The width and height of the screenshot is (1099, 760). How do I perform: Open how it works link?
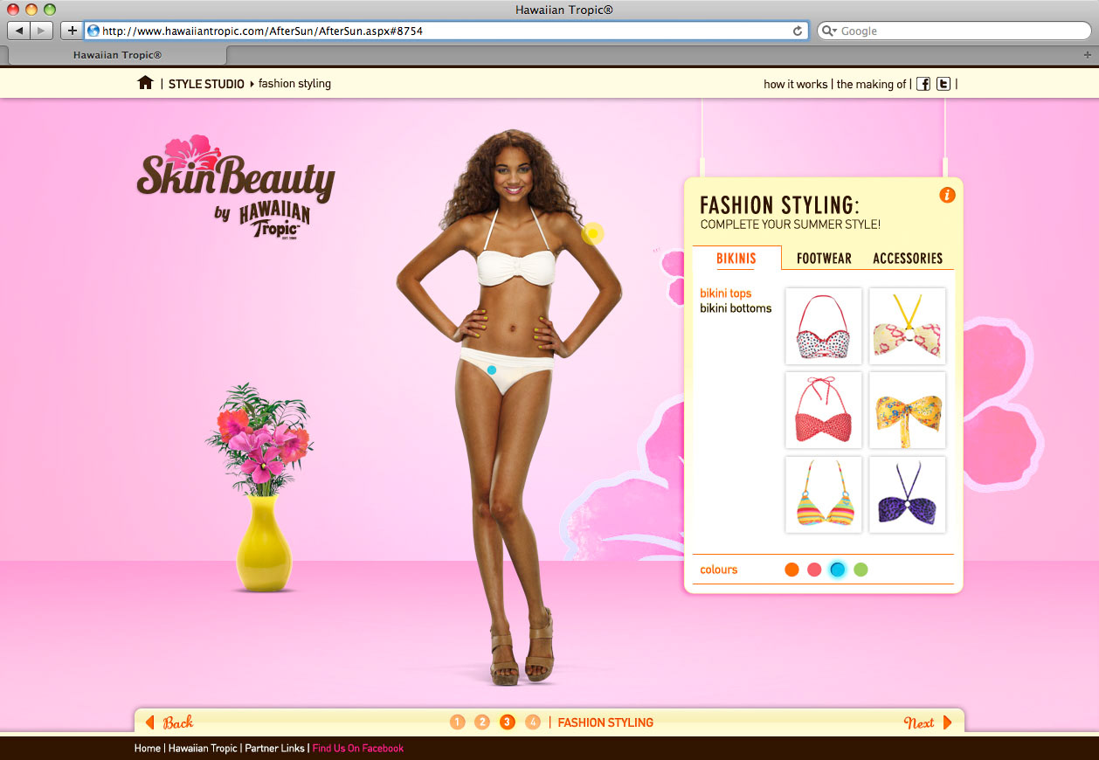click(x=795, y=84)
